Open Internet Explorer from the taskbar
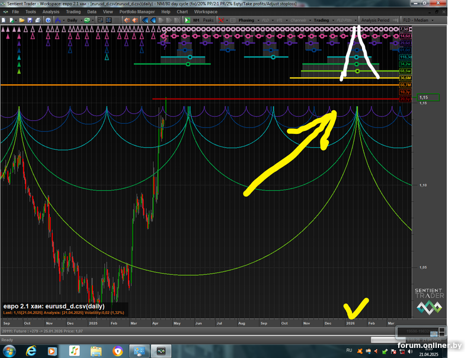The width and height of the screenshot is (474, 358). point(31,351)
